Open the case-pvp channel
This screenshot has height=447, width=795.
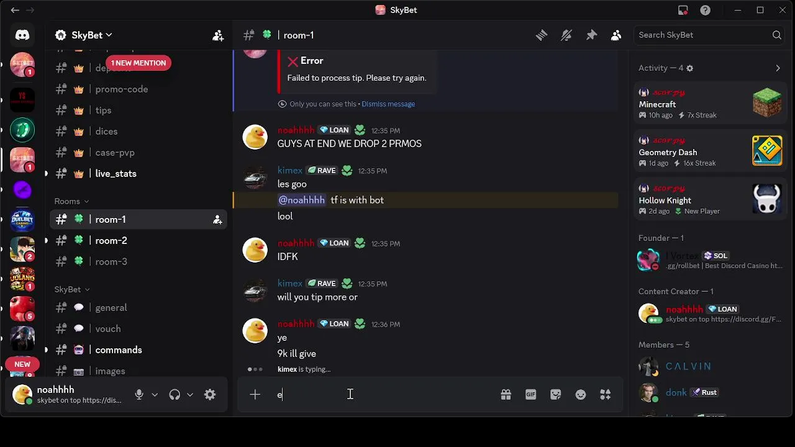(x=139, y=153)
